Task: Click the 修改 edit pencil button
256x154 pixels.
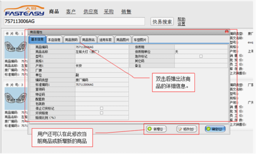Action: (x=187, y=129)
